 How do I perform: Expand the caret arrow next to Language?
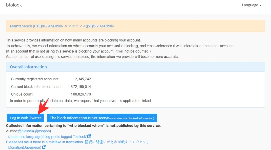[260, 5]
